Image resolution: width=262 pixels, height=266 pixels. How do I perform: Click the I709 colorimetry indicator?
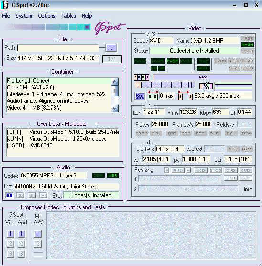220,61
